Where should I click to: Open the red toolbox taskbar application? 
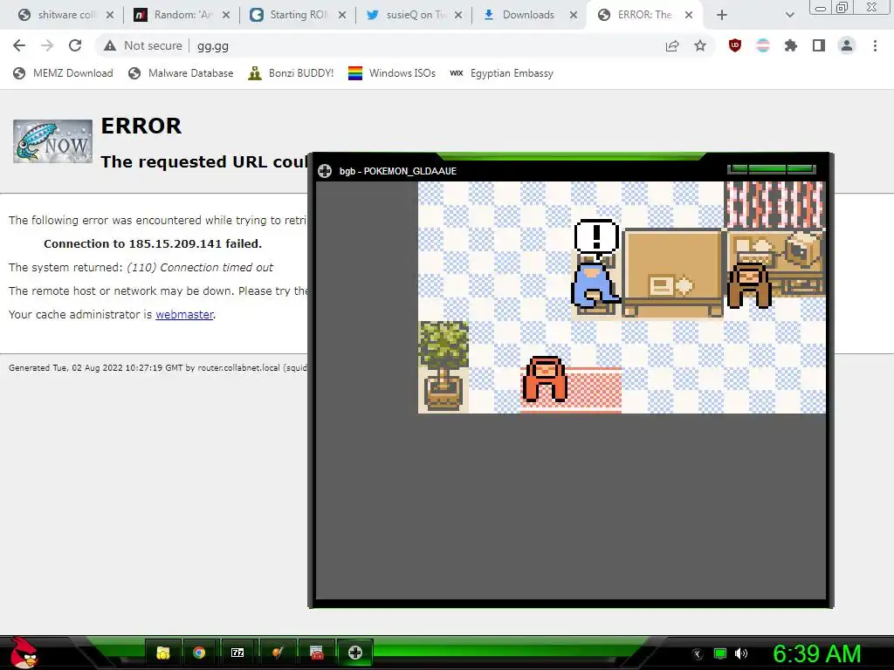tap(316, 653)
